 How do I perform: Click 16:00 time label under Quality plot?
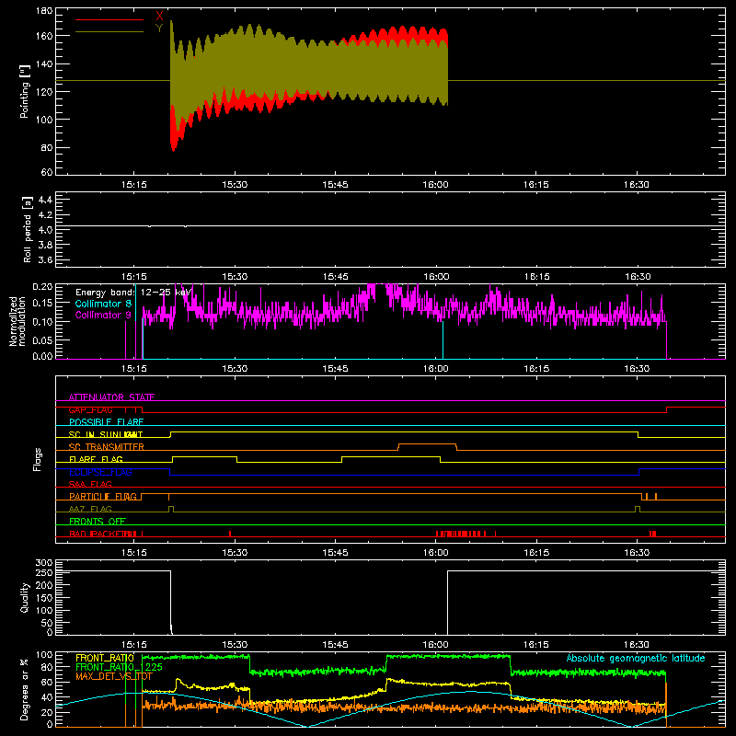click(435, 645)
